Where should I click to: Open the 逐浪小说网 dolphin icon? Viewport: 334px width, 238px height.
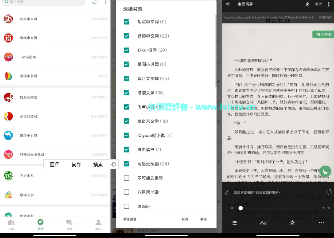8,135
